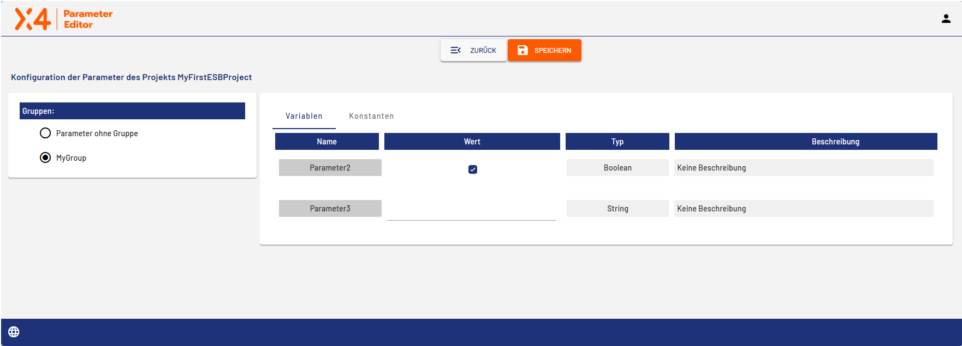The height and width of the screenshot is (346, 962).
Task: Click the floppy disk save icon
Action: coord(522,50)
